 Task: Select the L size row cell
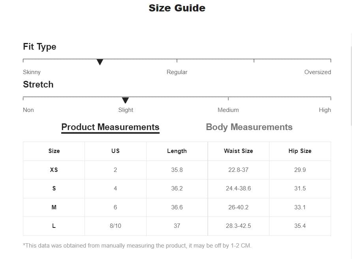(x=54, y=226)
